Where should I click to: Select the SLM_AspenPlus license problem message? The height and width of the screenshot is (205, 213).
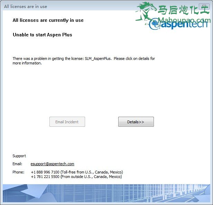pos(84,61)
